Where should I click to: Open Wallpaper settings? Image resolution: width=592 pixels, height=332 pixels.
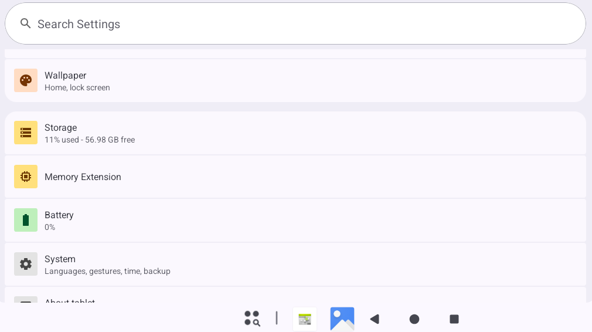pyautogui.click(x=295, y=80)
